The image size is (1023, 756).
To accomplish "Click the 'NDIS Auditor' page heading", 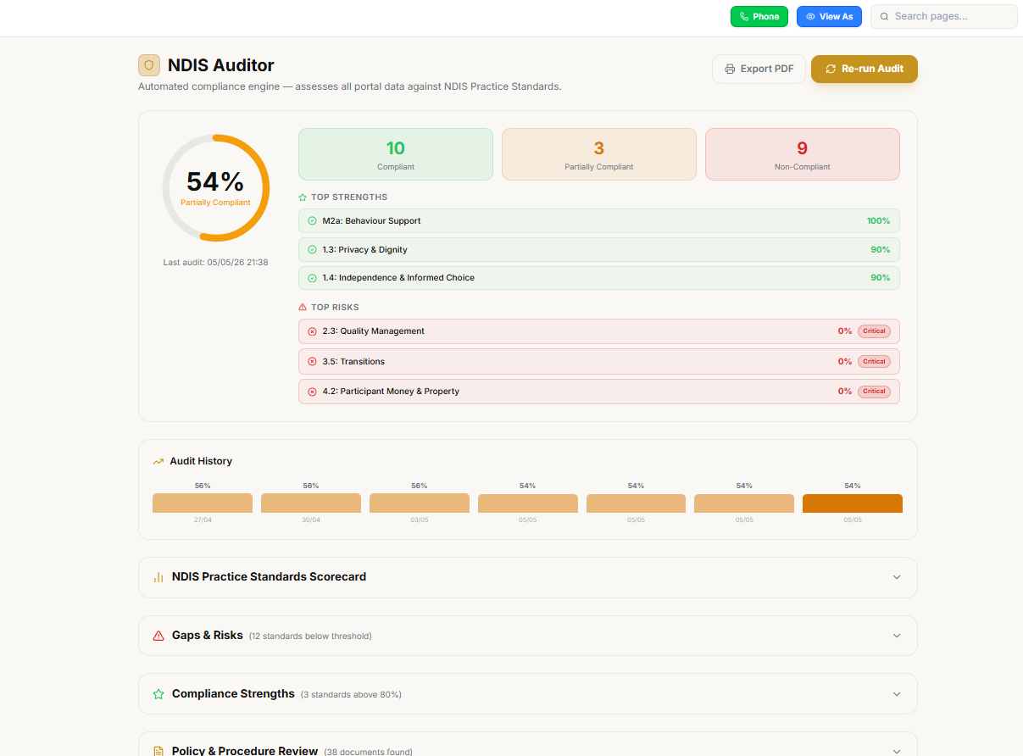I will (221, 65).
